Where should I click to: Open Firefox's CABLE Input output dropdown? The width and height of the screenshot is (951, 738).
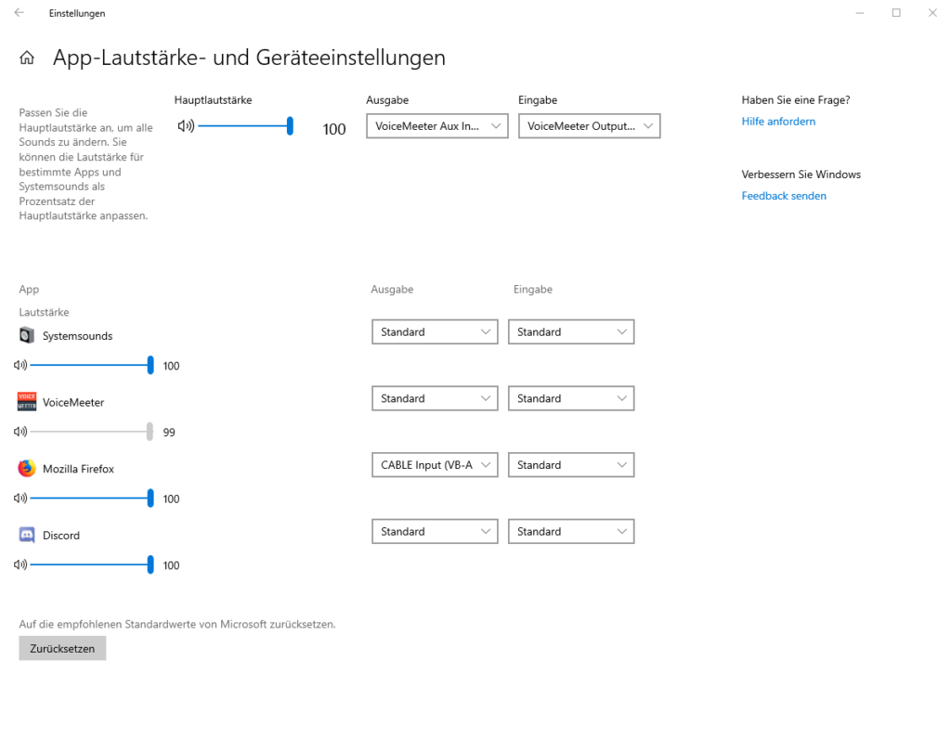click(435, 465)
